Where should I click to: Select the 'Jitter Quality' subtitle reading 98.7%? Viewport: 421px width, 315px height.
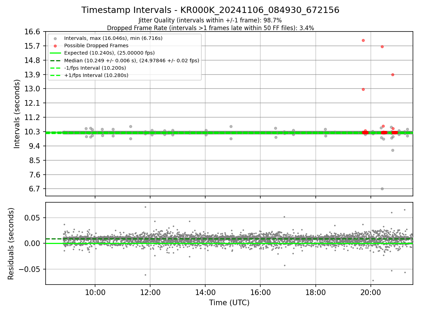(x=210, y=20)
